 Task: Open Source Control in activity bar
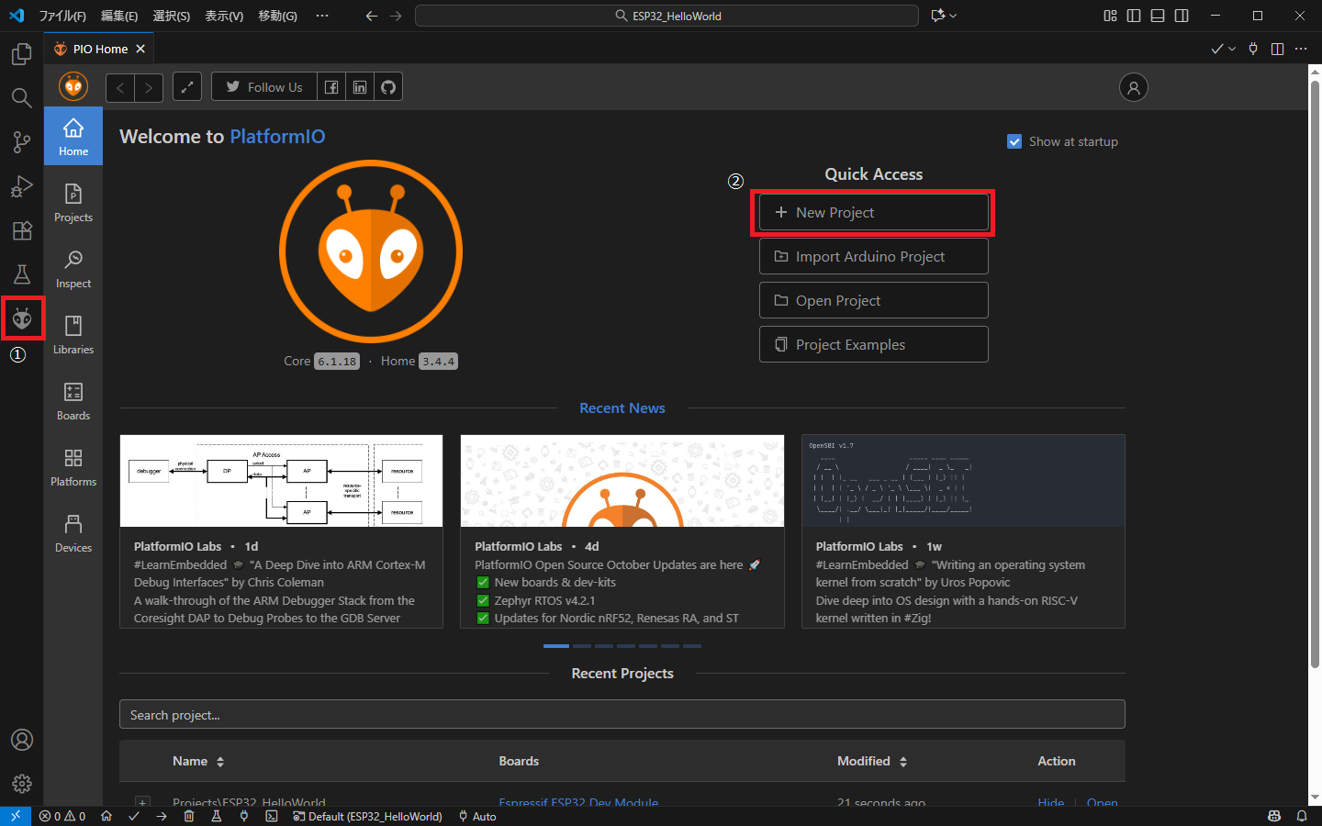(x=22, y=142)
